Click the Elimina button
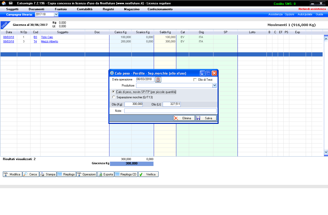Screen dimensions: 328x215 184,118
